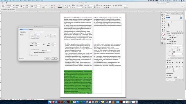The width and height of the screenshot is (186, 104).
Task: Choose round cap in Stroke panel
Action: click(x=174, y=37)
